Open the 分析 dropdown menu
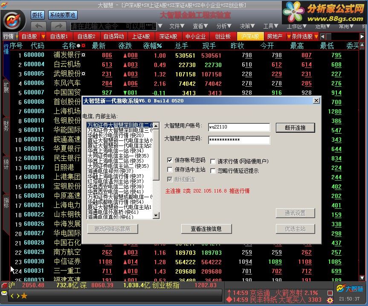Screen dimensions: 368x306 tap(224, 26)
